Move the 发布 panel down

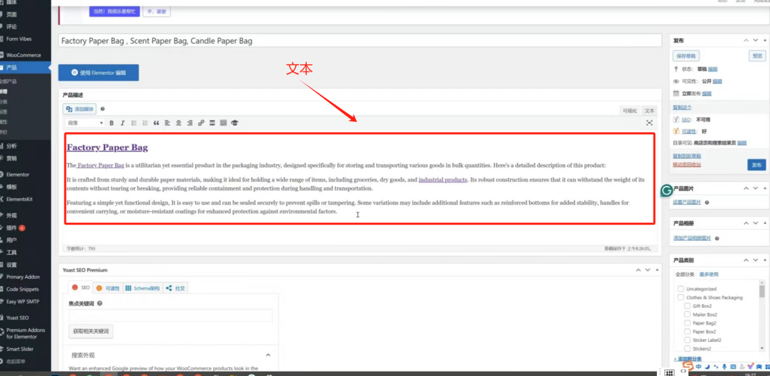755,40
